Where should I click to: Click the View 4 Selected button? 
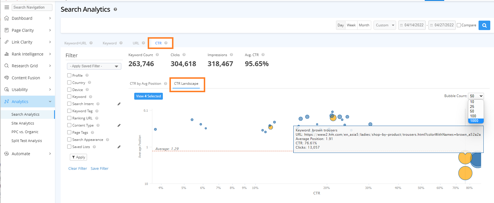pyautogui.click(x=148, y=96)
